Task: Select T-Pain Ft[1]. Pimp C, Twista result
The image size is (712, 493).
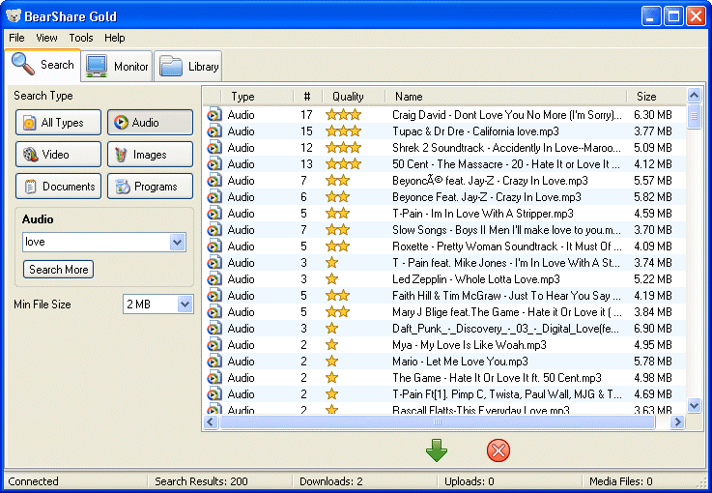Action: pyautogui.click(x=507, y=394)
